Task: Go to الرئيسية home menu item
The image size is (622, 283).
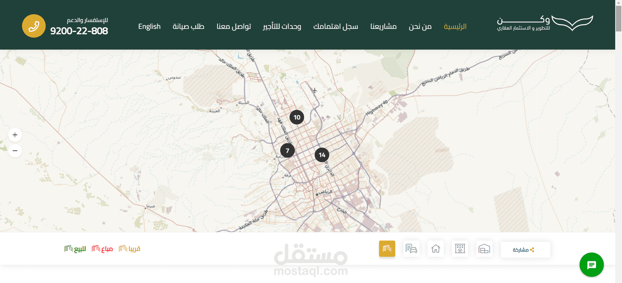Action: click(x=455, y=26)
